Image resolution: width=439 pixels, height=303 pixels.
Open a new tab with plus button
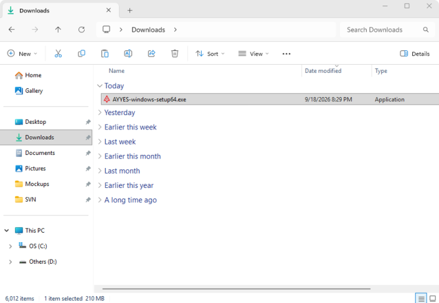(x=130, y=11)
